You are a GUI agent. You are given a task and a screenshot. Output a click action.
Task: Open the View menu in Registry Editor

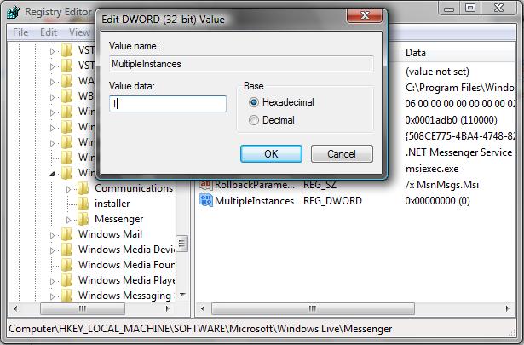pyautogui.click(x=79, y=32)
